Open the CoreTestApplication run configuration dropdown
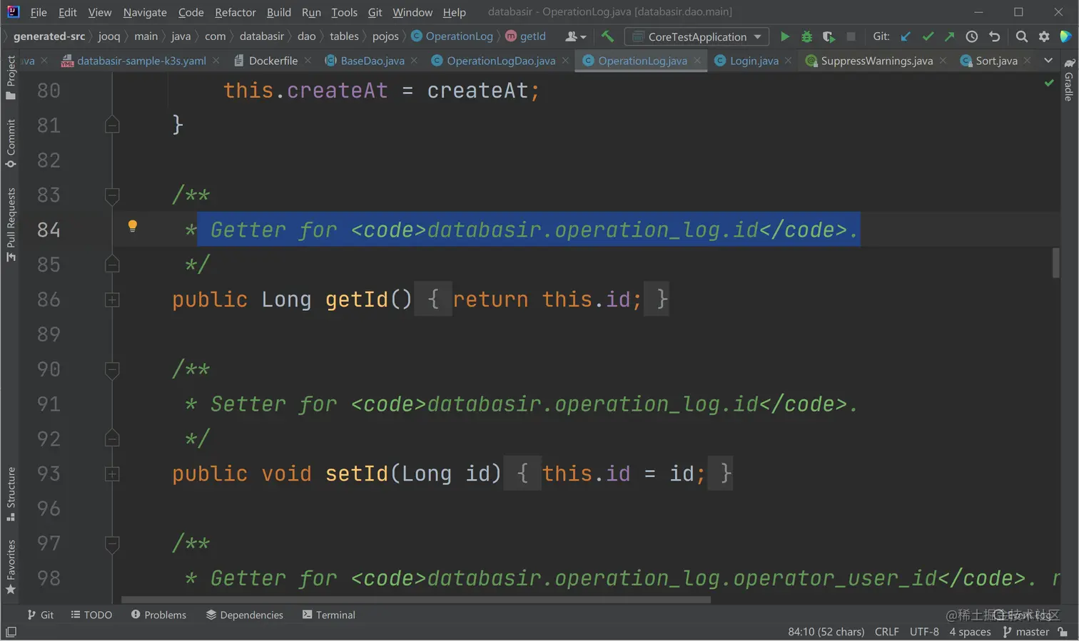The height and width of the screenshot is (641, 1079). 696,36
